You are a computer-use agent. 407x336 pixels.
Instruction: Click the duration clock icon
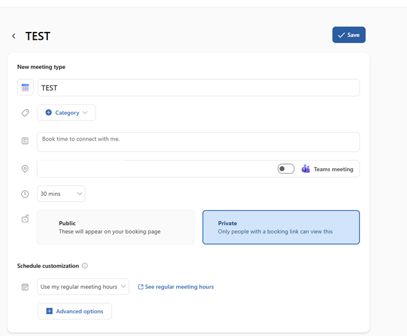click(25, 194)
